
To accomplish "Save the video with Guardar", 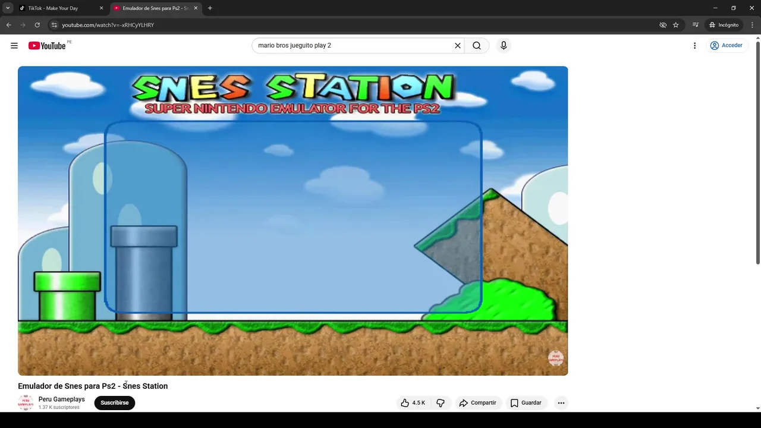I will point(526,403).
